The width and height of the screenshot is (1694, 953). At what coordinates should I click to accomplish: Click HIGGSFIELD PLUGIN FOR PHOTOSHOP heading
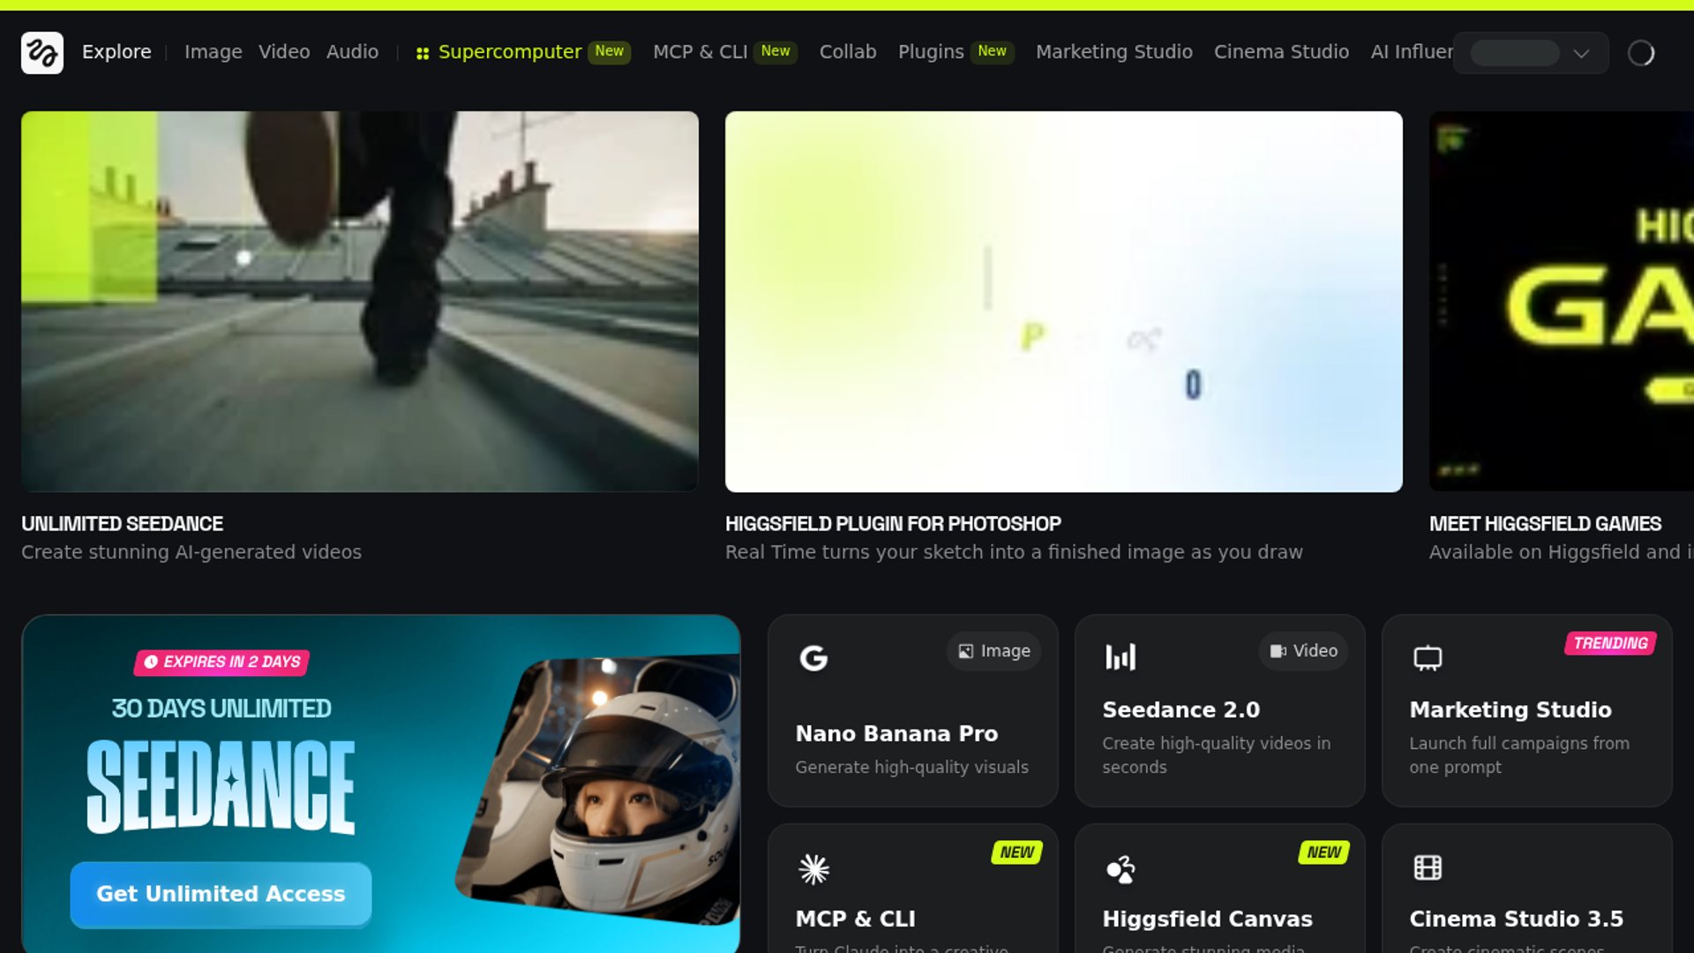click(x=893, y=524)
